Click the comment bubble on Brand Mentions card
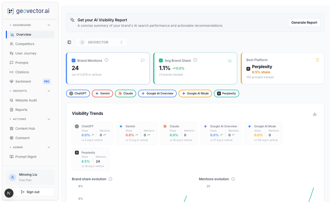 click(143, 60)
